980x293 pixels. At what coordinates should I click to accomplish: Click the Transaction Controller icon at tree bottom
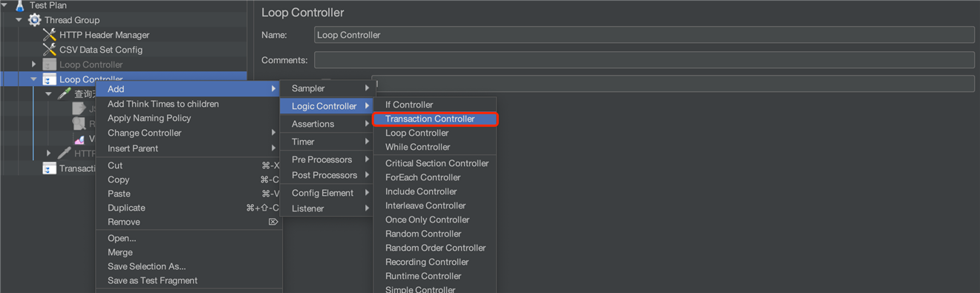click(x=50, y=168)
